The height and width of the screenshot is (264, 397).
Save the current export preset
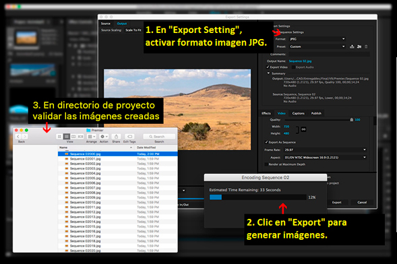pos(352,46)
